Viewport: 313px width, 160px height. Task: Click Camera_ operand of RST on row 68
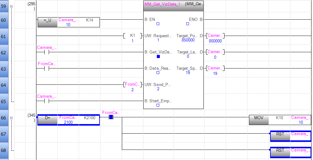click(301, 150)
